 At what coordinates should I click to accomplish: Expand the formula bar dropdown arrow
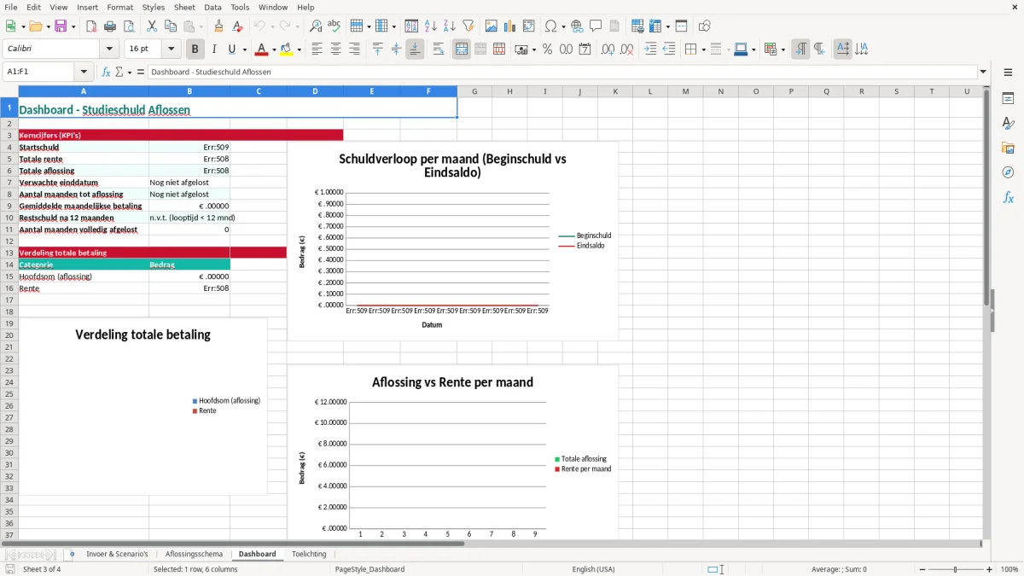point(984,73)
